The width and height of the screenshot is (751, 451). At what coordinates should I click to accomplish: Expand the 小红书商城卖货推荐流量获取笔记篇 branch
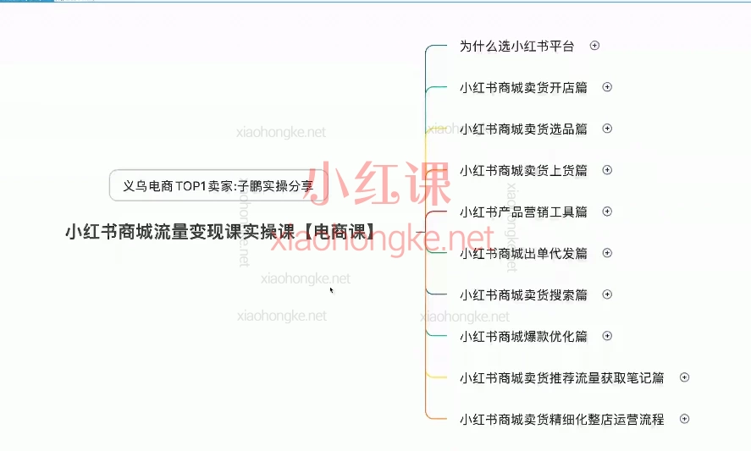coord(684,377)
